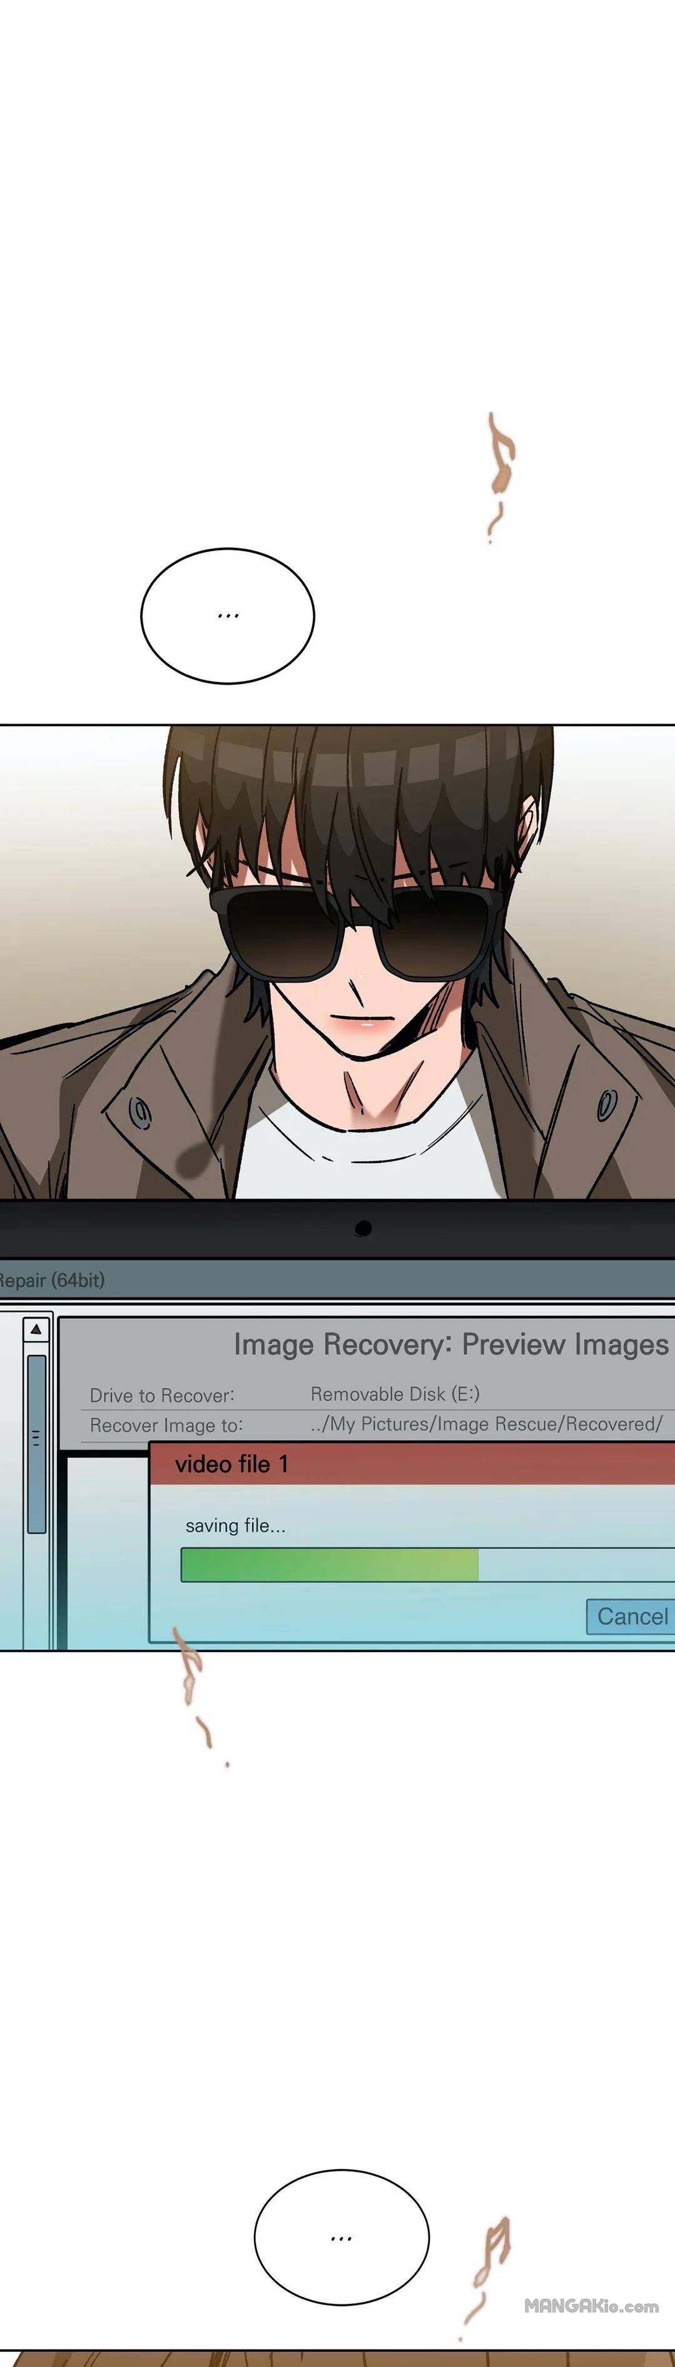Click the upper '...' speech bubble
This screenshot has width=675, height=2367.
click(228, 616)
